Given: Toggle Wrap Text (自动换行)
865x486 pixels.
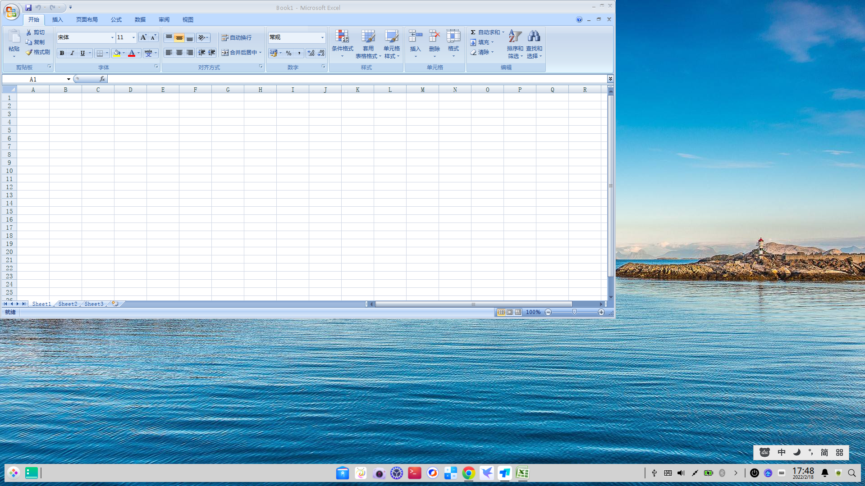Looking at the screenshot, I should tap(237, 37).
